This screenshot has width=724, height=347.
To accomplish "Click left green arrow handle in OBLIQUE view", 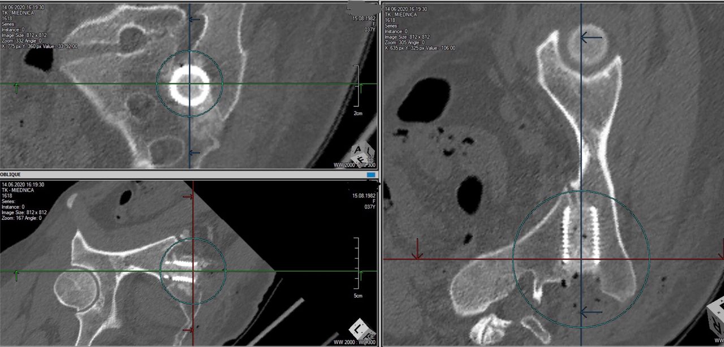I will (16, 275).
